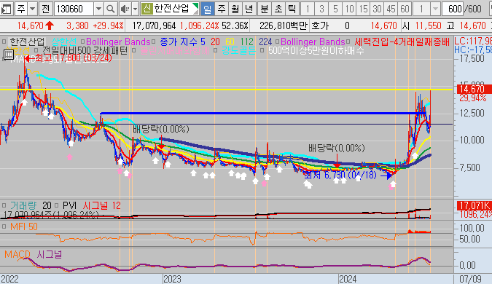Click the 호가 quote label

[x=320, y=25]
